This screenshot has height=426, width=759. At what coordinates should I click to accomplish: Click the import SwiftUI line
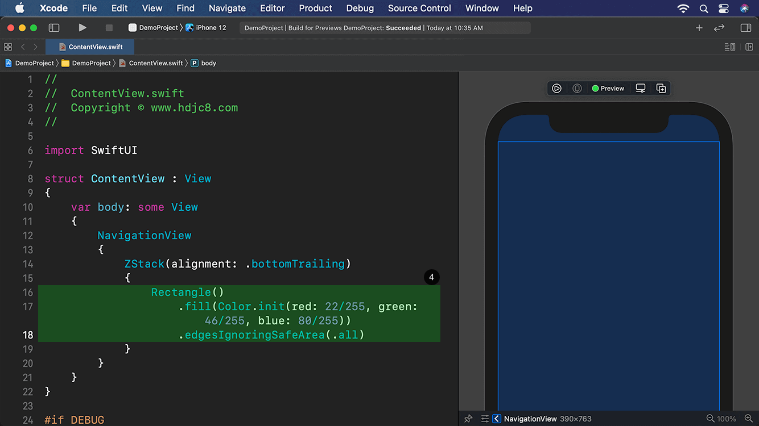pyautogui.click(x=91, y=150)
